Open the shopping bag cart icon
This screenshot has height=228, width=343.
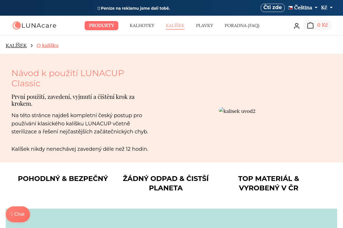[x=310, y=25]
